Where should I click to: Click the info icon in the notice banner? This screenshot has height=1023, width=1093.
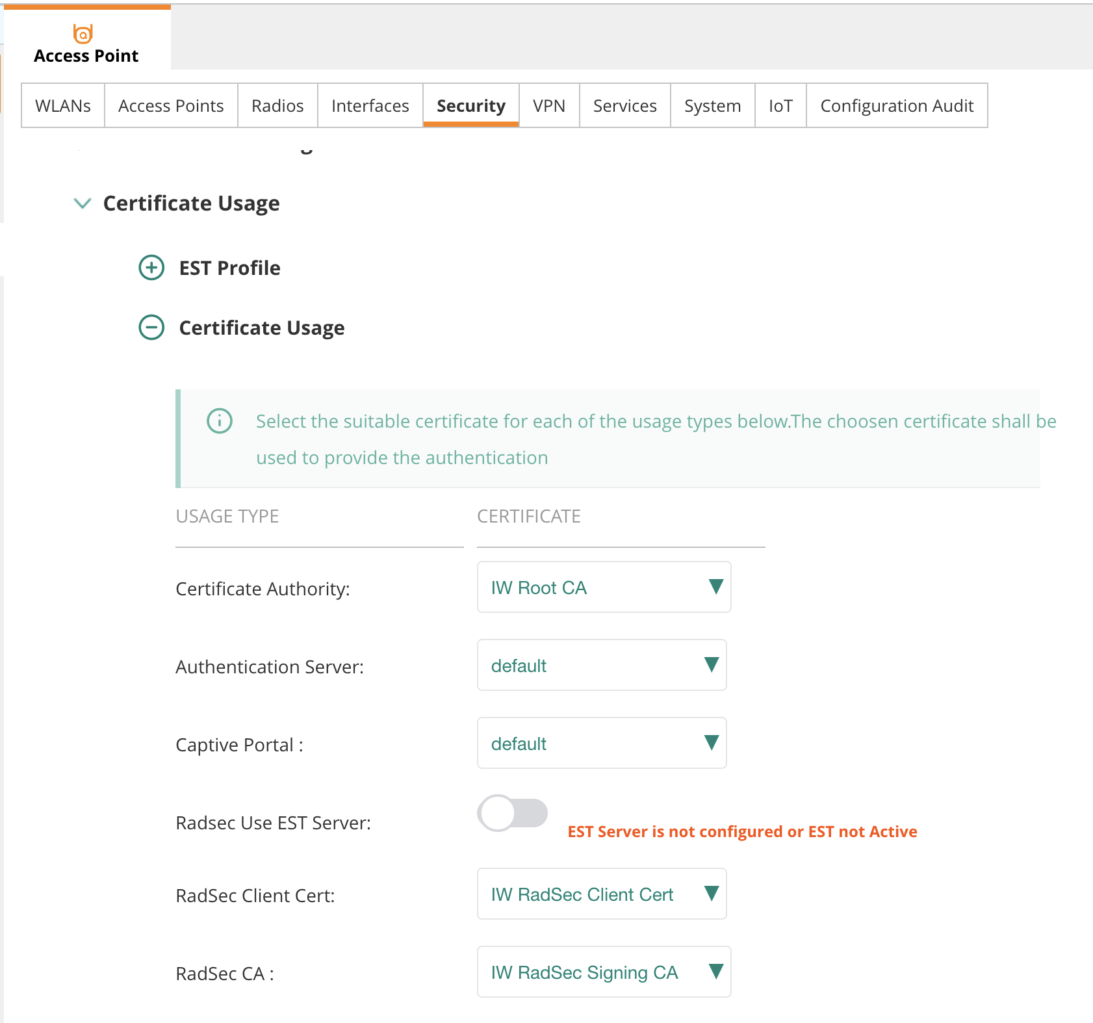[220, 421]
